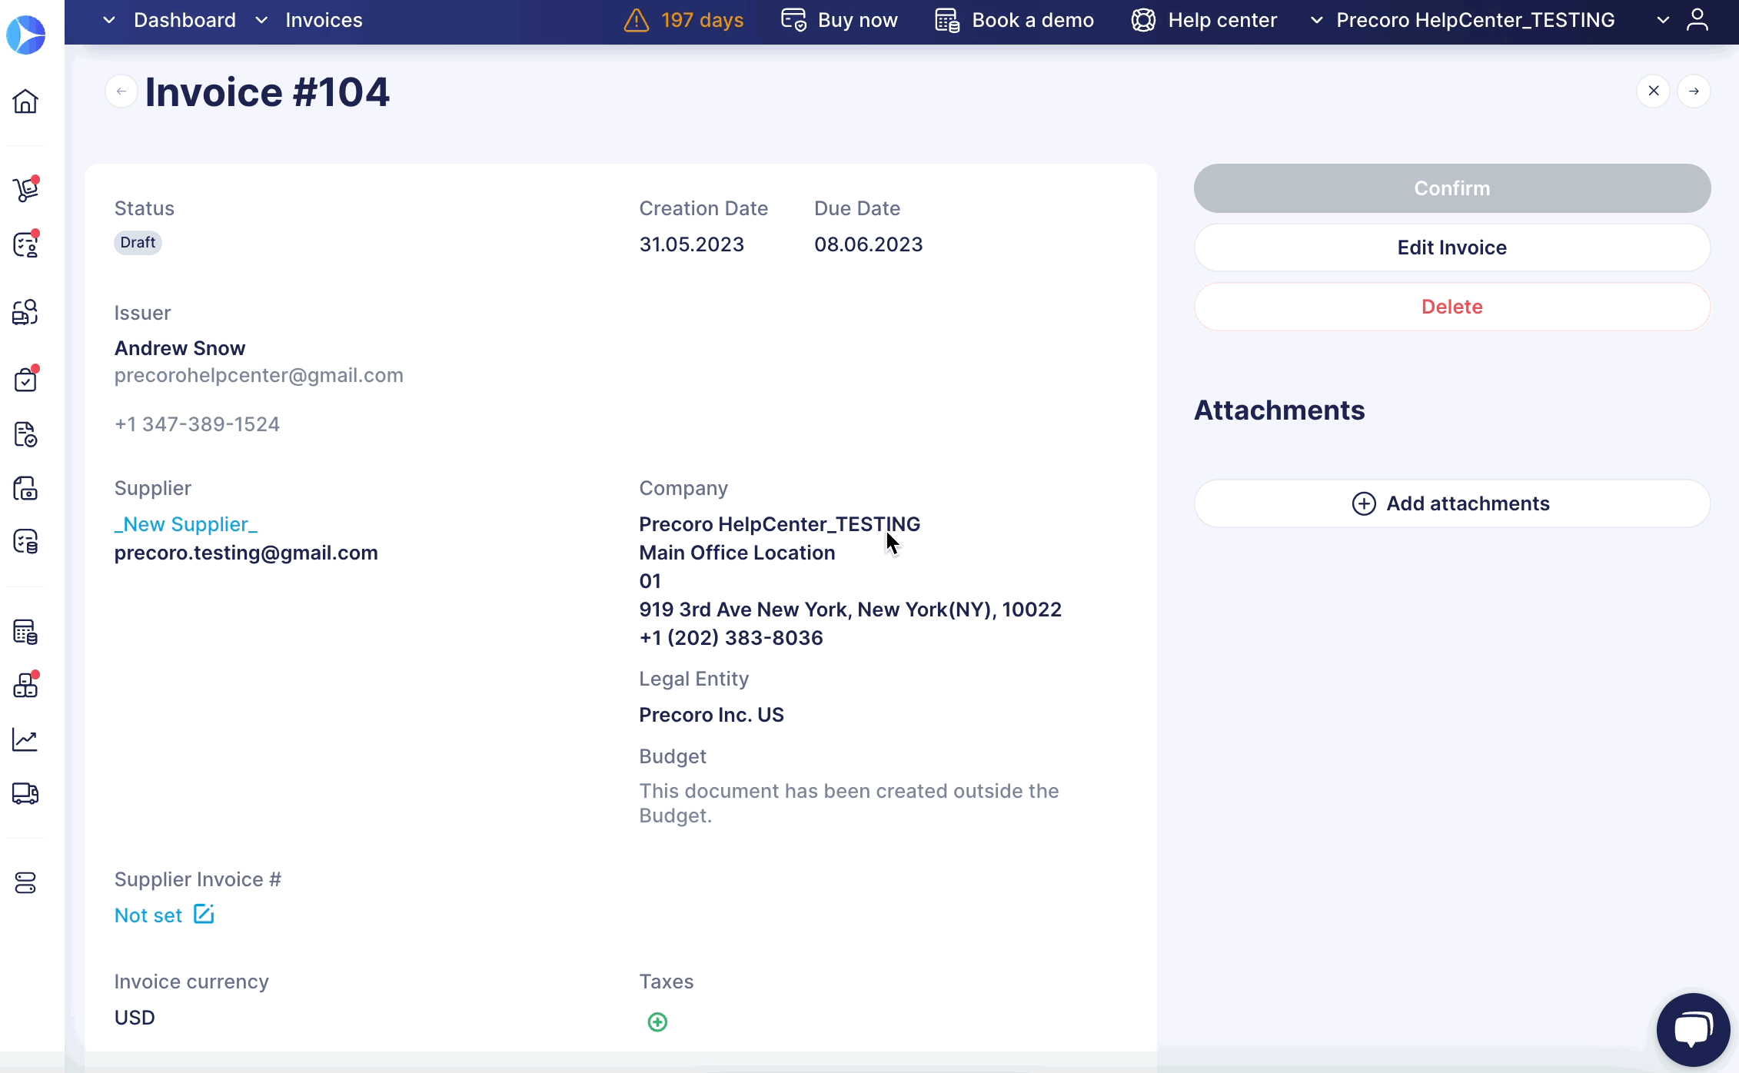Click the trial warning triangle icon
The height and width of the screenshot is (1073, 1739).
coord(637,20)
